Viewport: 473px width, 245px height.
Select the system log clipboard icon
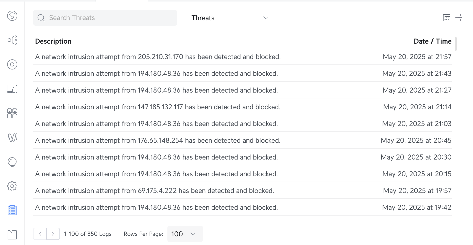[x=12, y=210]
